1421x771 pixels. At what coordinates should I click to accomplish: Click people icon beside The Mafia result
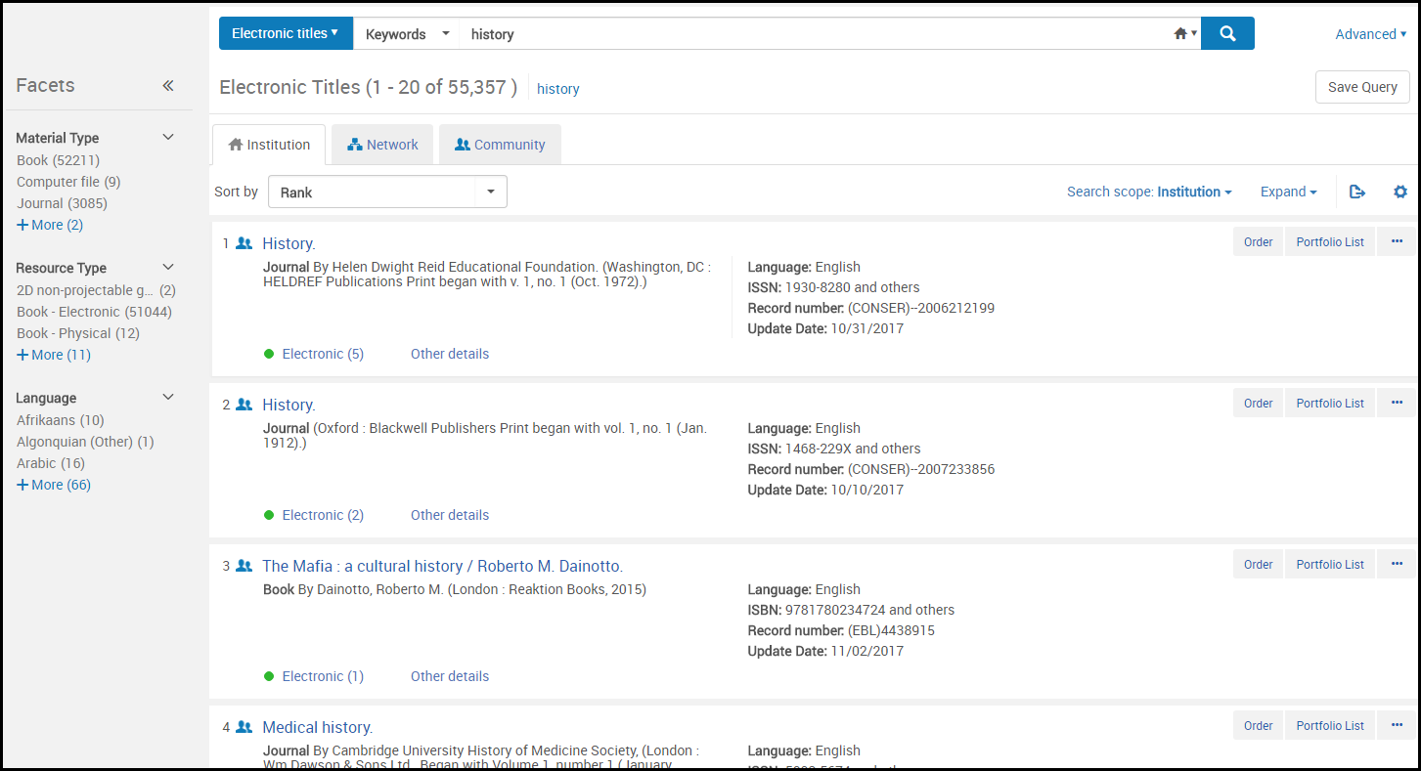click(244, 566)
